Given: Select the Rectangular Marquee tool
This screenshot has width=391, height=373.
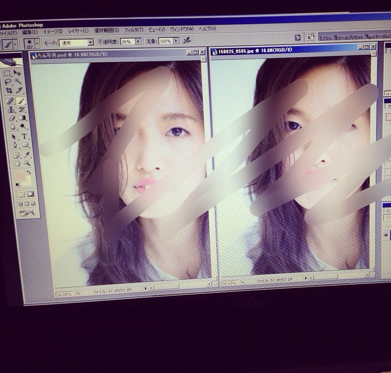Looking at the screenshot, I should pos(7,73).
